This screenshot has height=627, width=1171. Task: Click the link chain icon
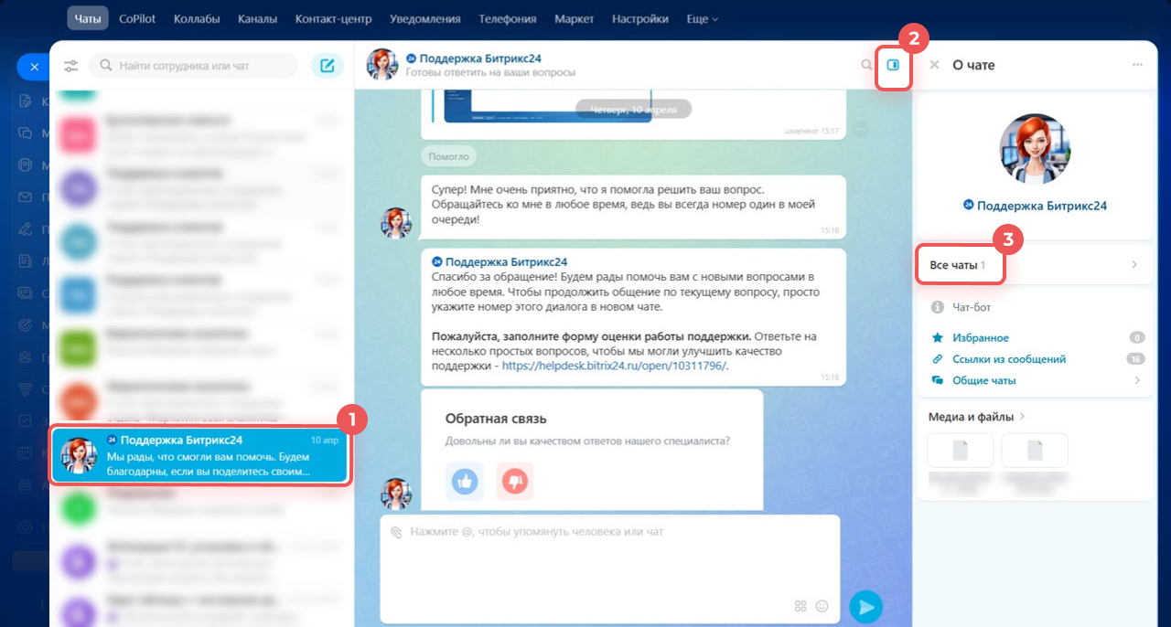937,359
